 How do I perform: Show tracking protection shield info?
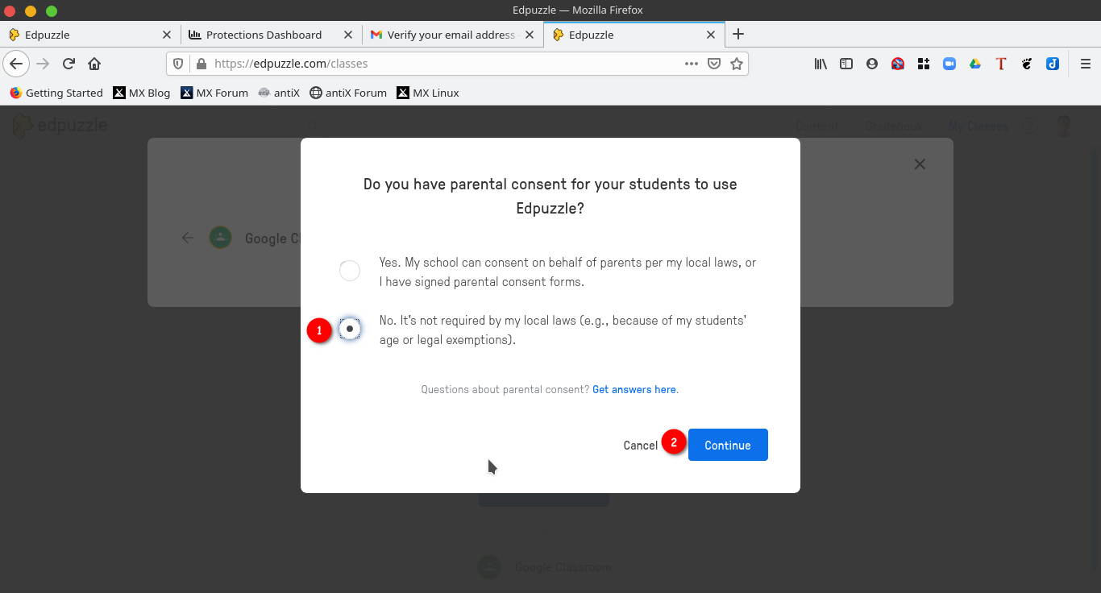click(179, 64)
